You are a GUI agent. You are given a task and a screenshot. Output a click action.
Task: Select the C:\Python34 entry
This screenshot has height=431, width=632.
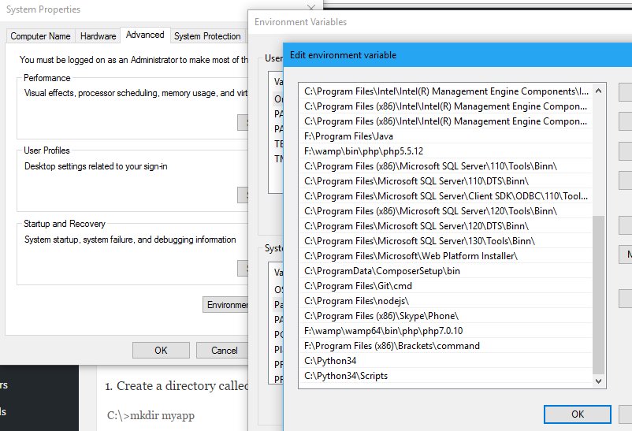pos(446,360)
